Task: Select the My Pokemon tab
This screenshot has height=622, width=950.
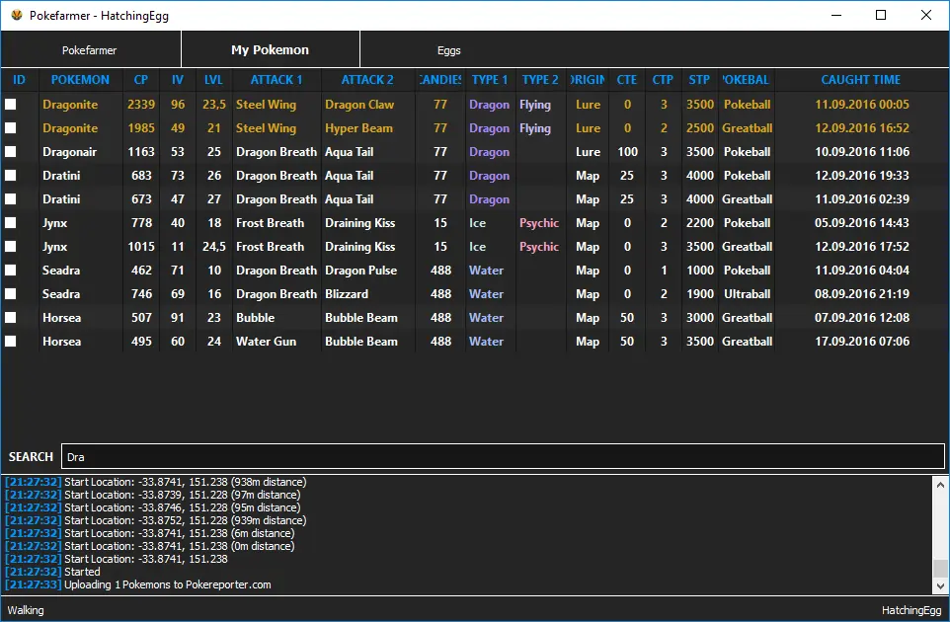Action: [271, 50]
